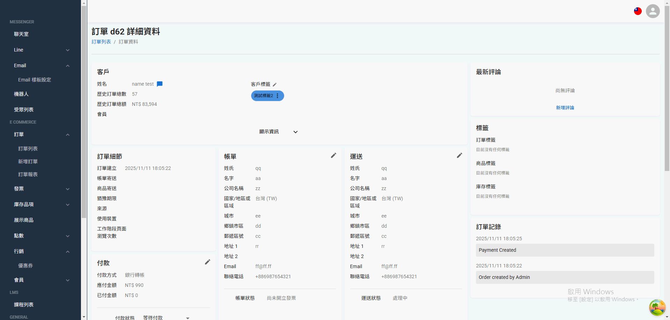Click the log timestamp 2025/11/11 18:05:25
Screen dimensions: 670x320
499,239
